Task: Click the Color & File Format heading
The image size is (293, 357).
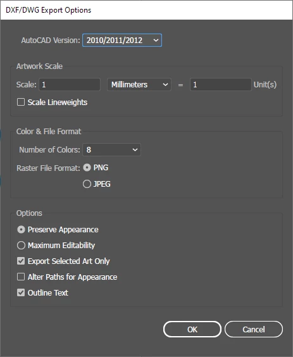Action: 49,132
